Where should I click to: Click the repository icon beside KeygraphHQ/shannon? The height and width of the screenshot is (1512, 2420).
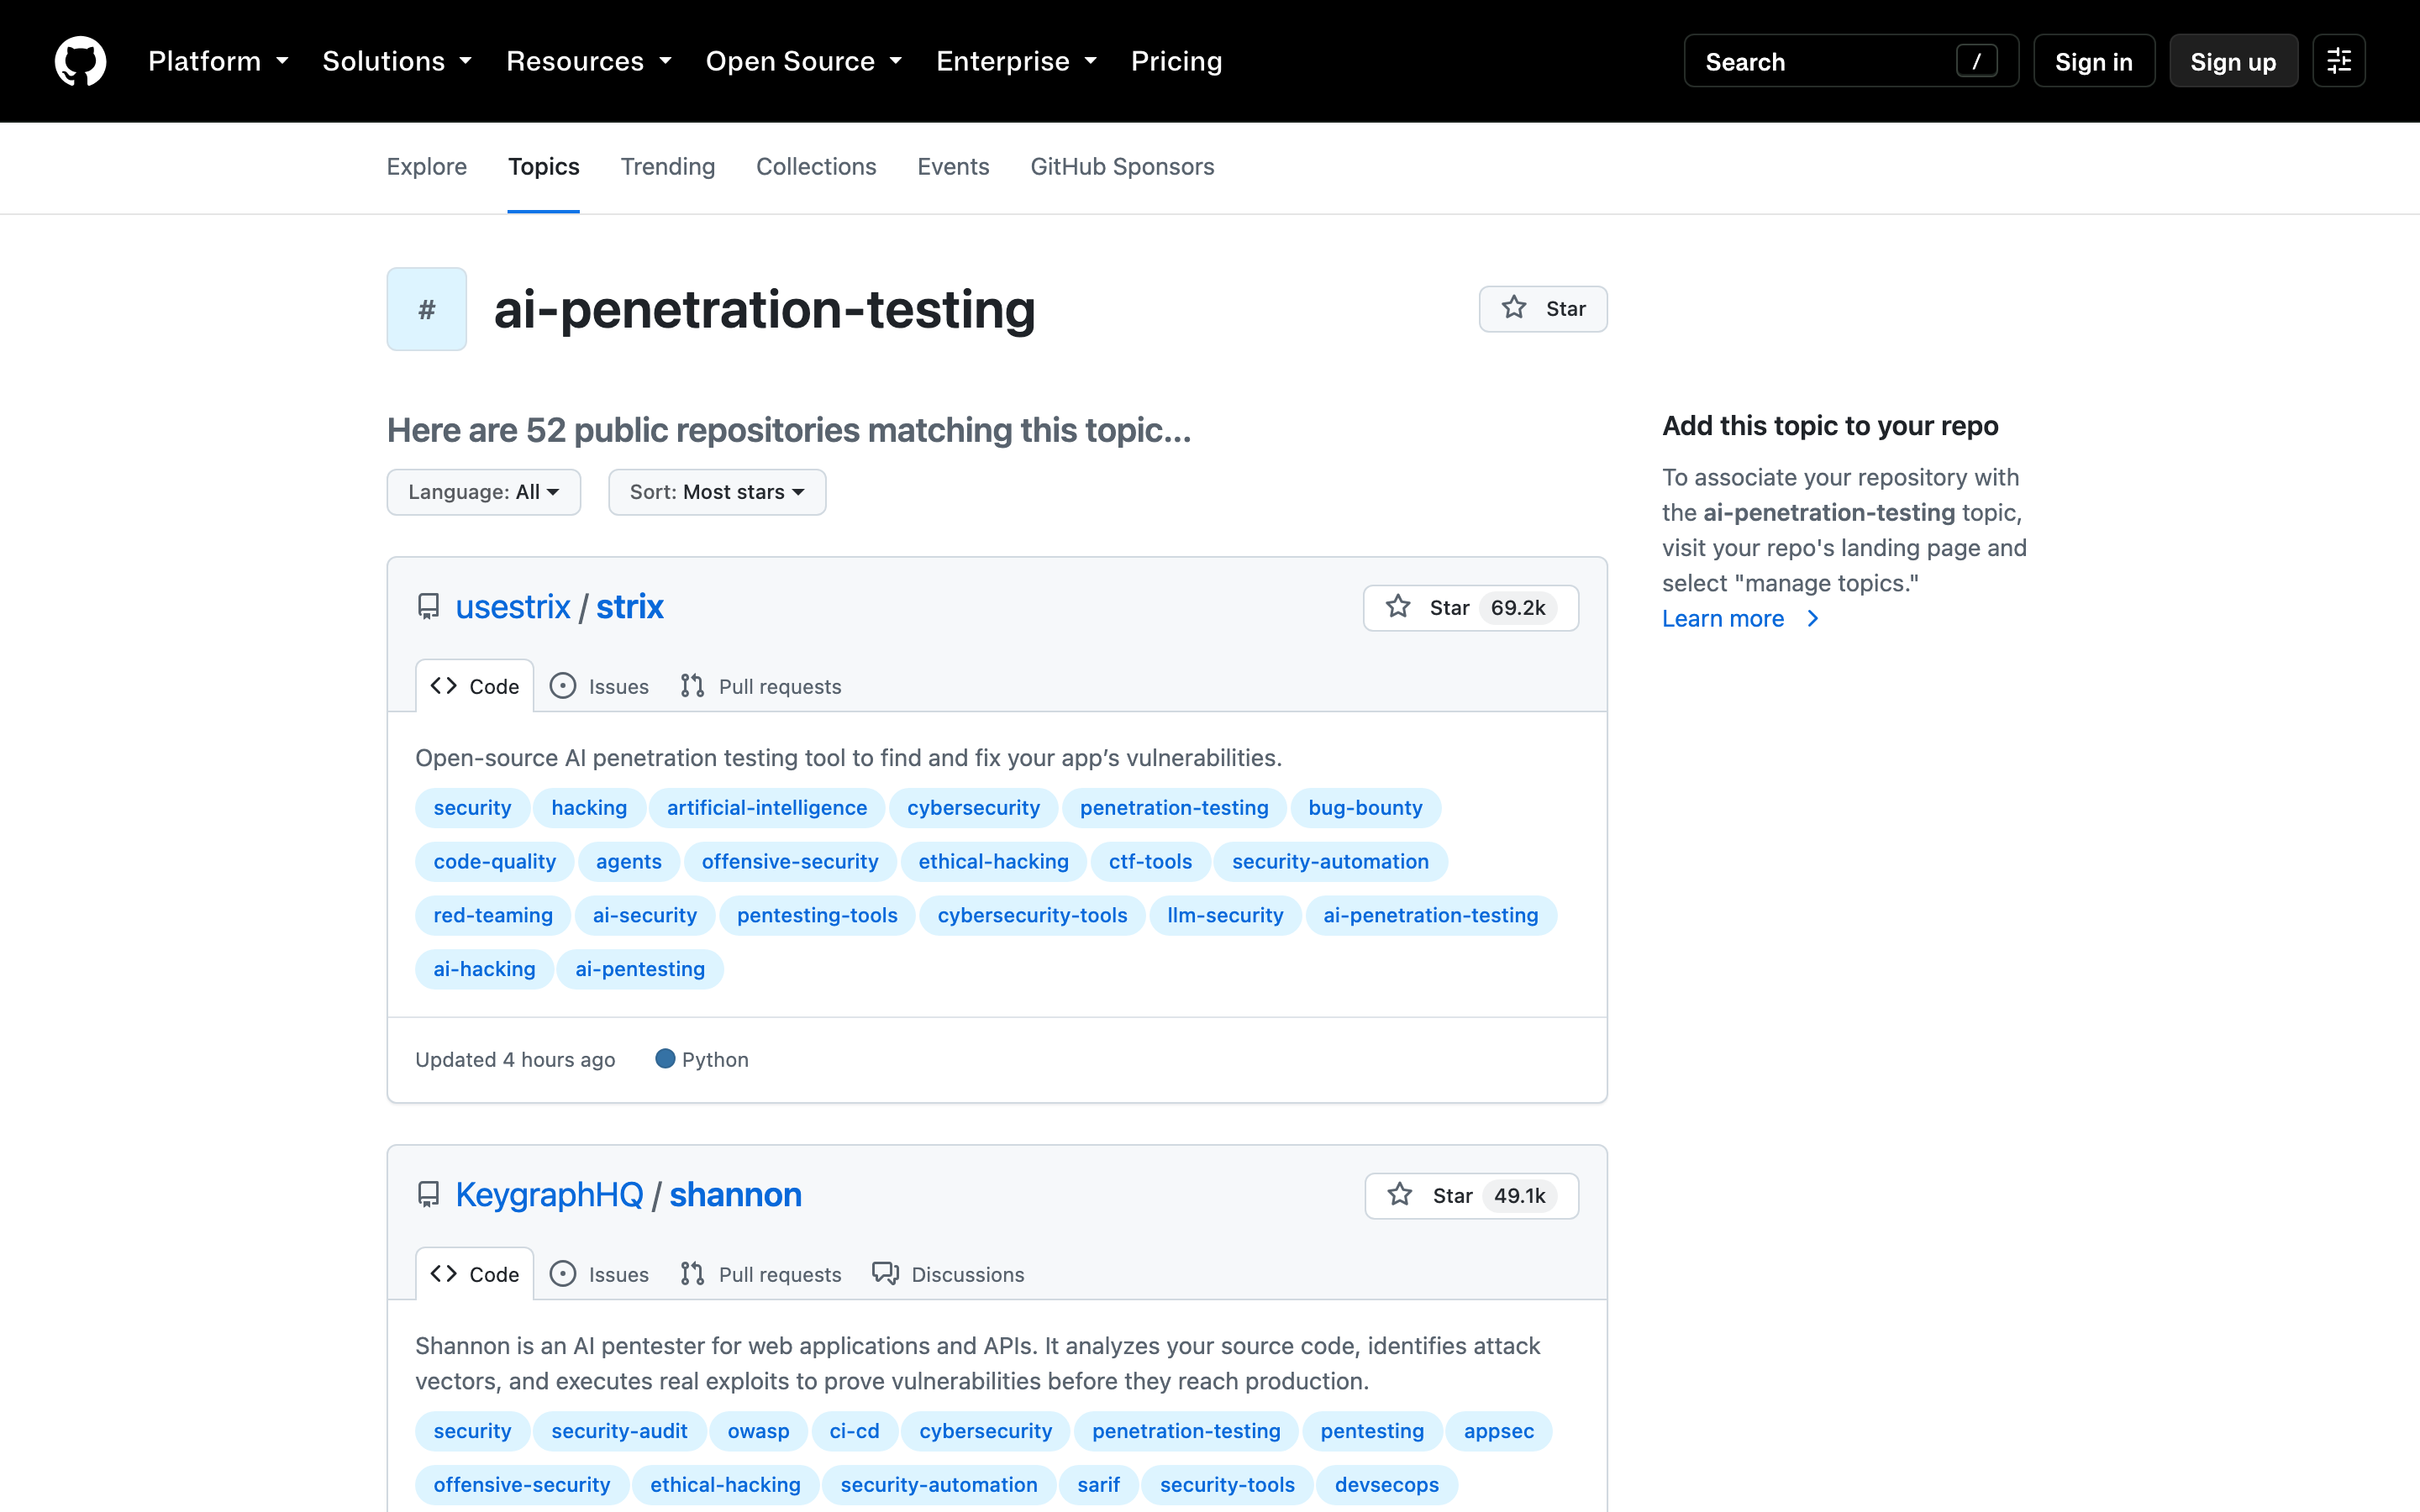428,1195
